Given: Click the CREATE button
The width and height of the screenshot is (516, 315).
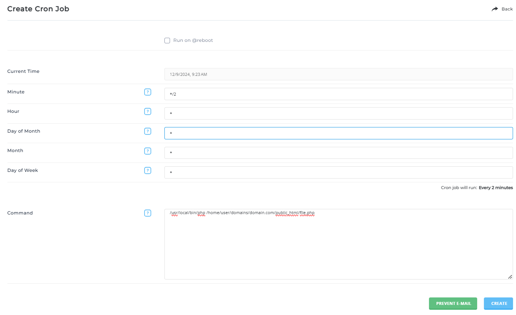Looking at the screenshot, I should point(498,303).
